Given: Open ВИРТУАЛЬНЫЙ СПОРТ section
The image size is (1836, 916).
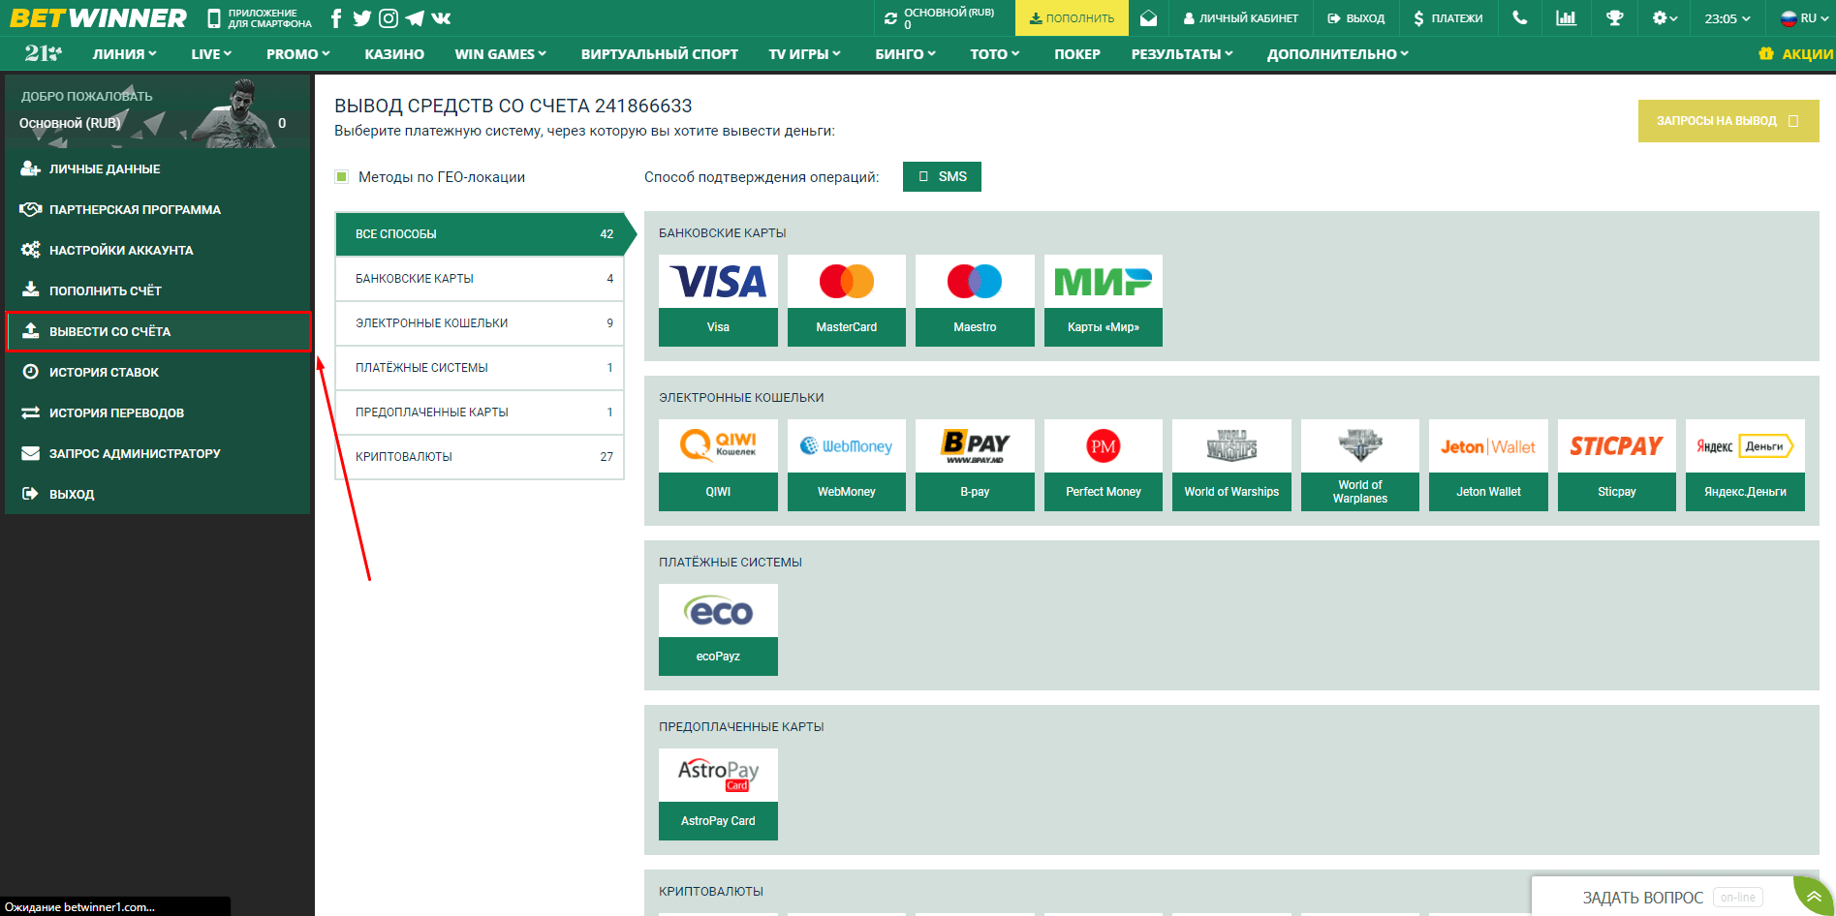Looking at the screenshot, I should click(660, 54).
